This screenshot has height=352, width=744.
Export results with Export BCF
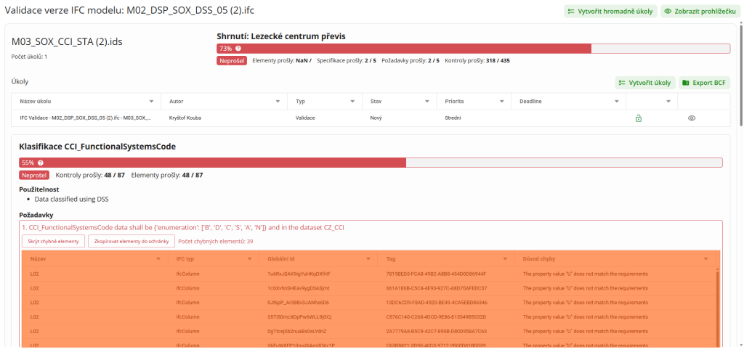click(705, 83)
